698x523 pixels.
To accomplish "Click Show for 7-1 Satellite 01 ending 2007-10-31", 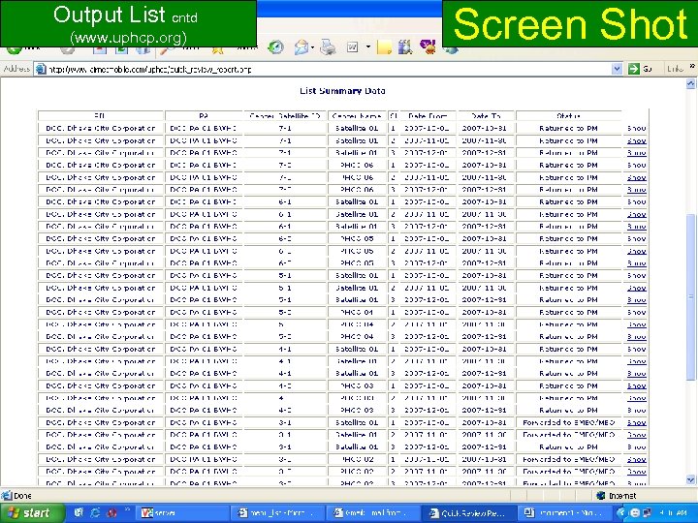I will pyautogui.click(x=636, y=128).
